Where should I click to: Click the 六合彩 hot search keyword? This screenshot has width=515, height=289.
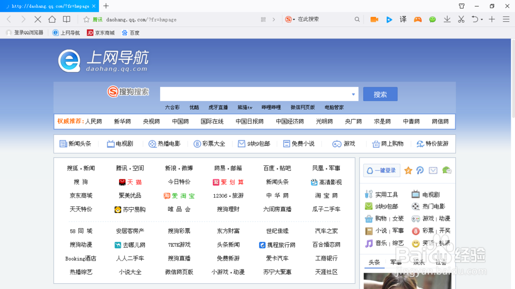173,107
